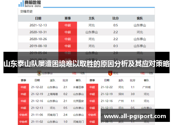Click the 2:4 score in 21-11-06 row
This screenshot has width=173, height=125.
(65, 115)
